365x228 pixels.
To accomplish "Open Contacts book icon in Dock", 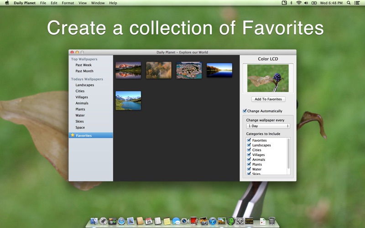I will (x=140, y=221).
